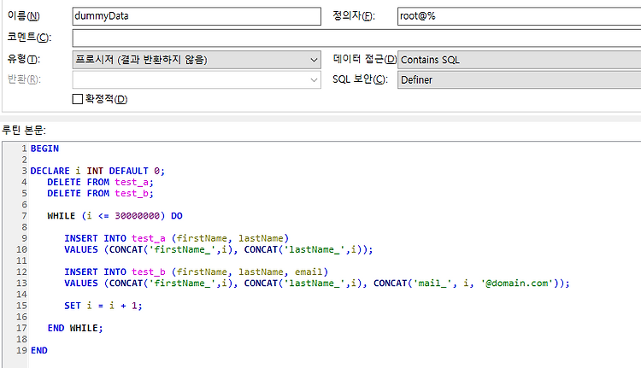Click the SET i = i + 1 line

[x=103, y=306]
